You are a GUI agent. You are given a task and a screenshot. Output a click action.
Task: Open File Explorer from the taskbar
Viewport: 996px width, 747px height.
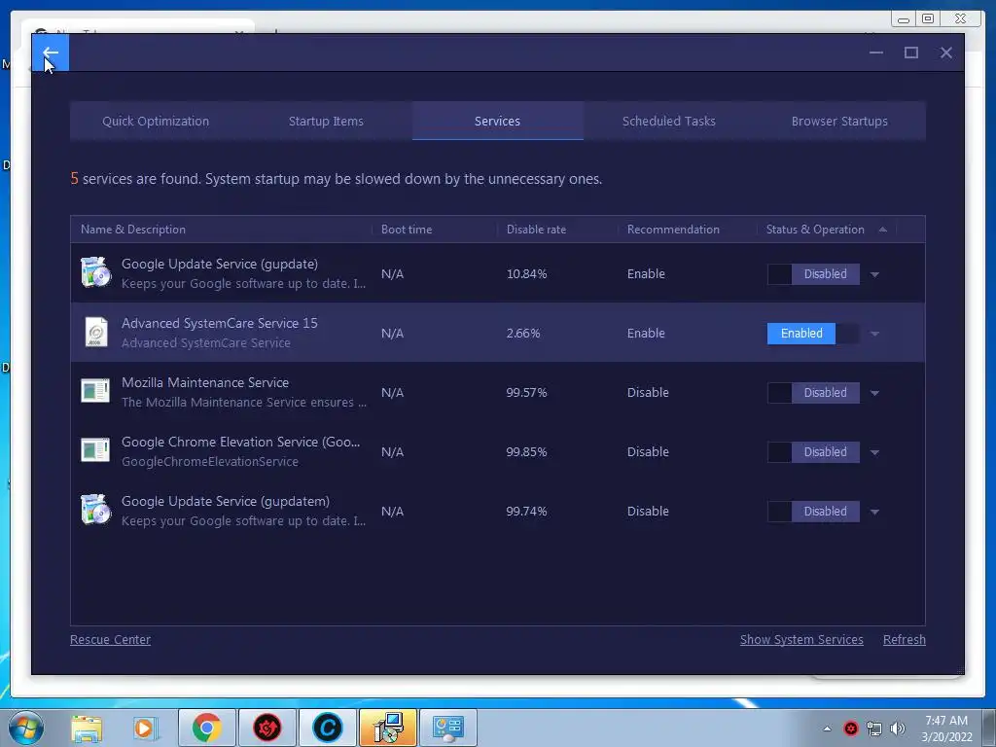coord(87,728)
